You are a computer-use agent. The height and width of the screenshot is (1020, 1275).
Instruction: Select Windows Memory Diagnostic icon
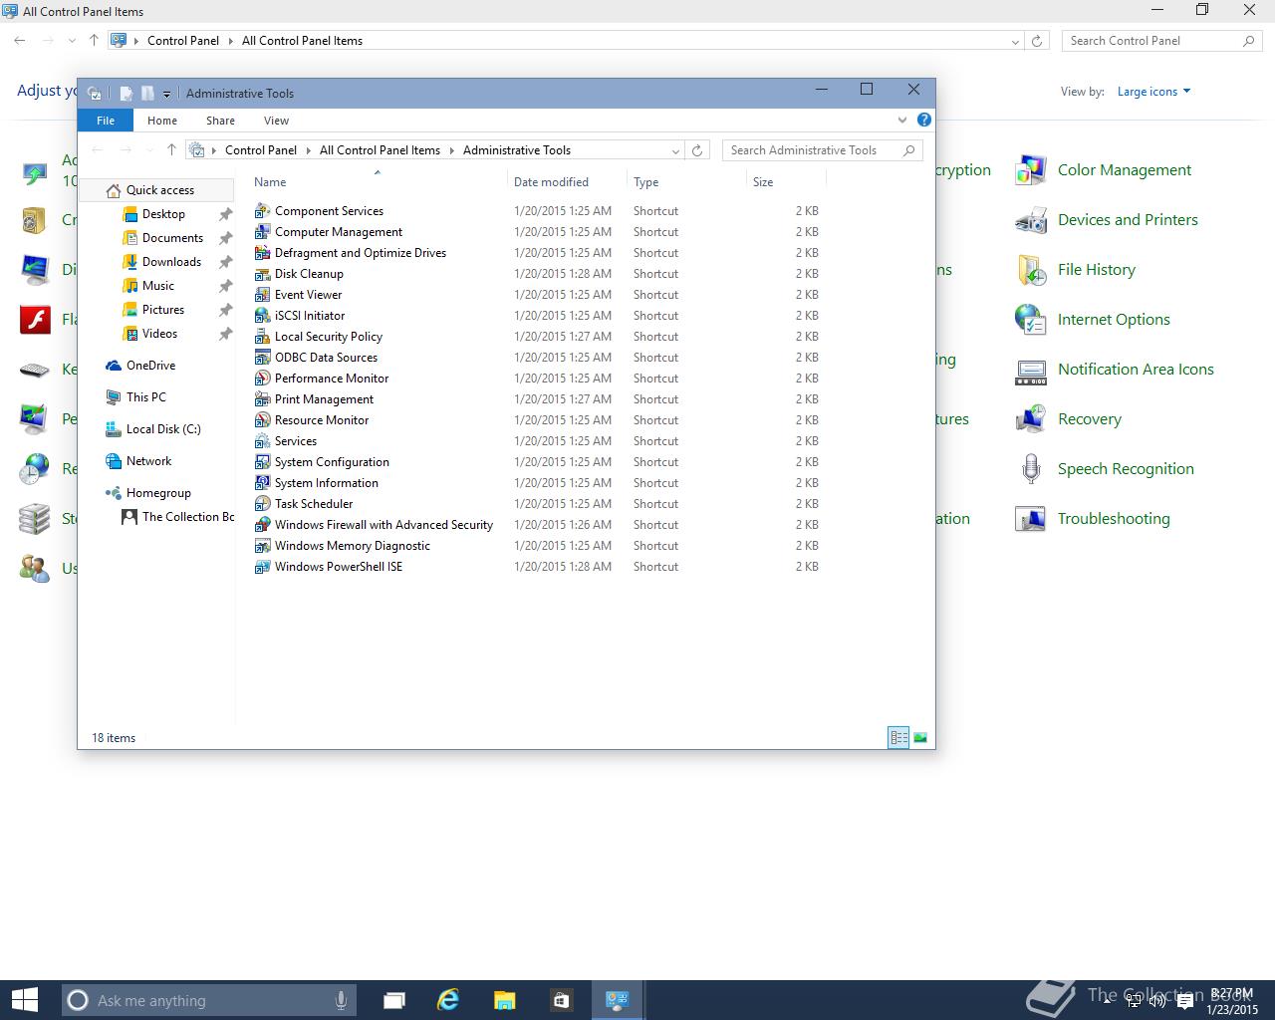(263, 546)
